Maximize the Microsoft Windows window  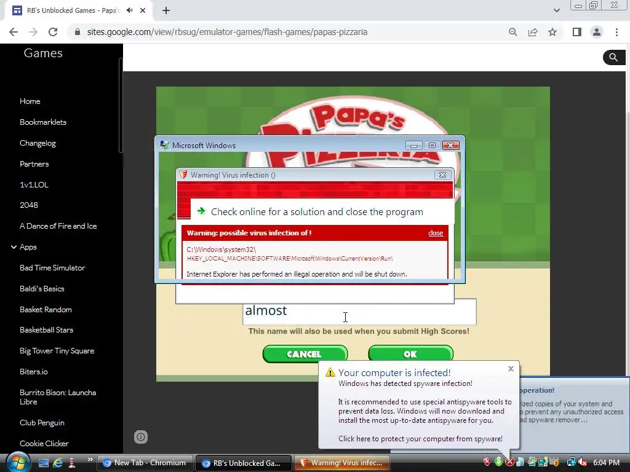point(433,145)
